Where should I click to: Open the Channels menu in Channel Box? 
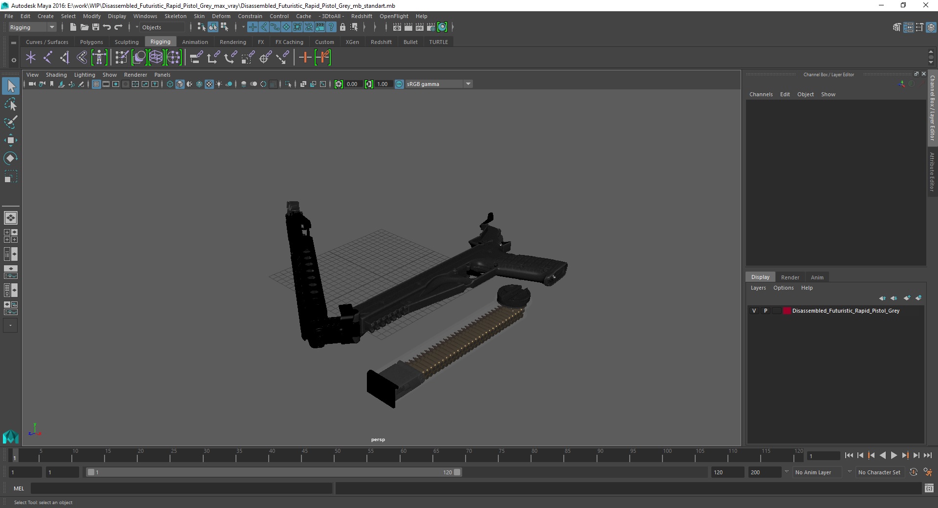[761, 94]
